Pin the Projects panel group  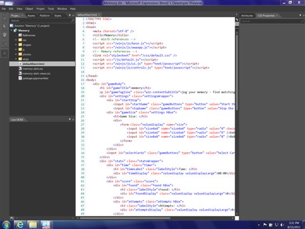(x=70, y=15)
